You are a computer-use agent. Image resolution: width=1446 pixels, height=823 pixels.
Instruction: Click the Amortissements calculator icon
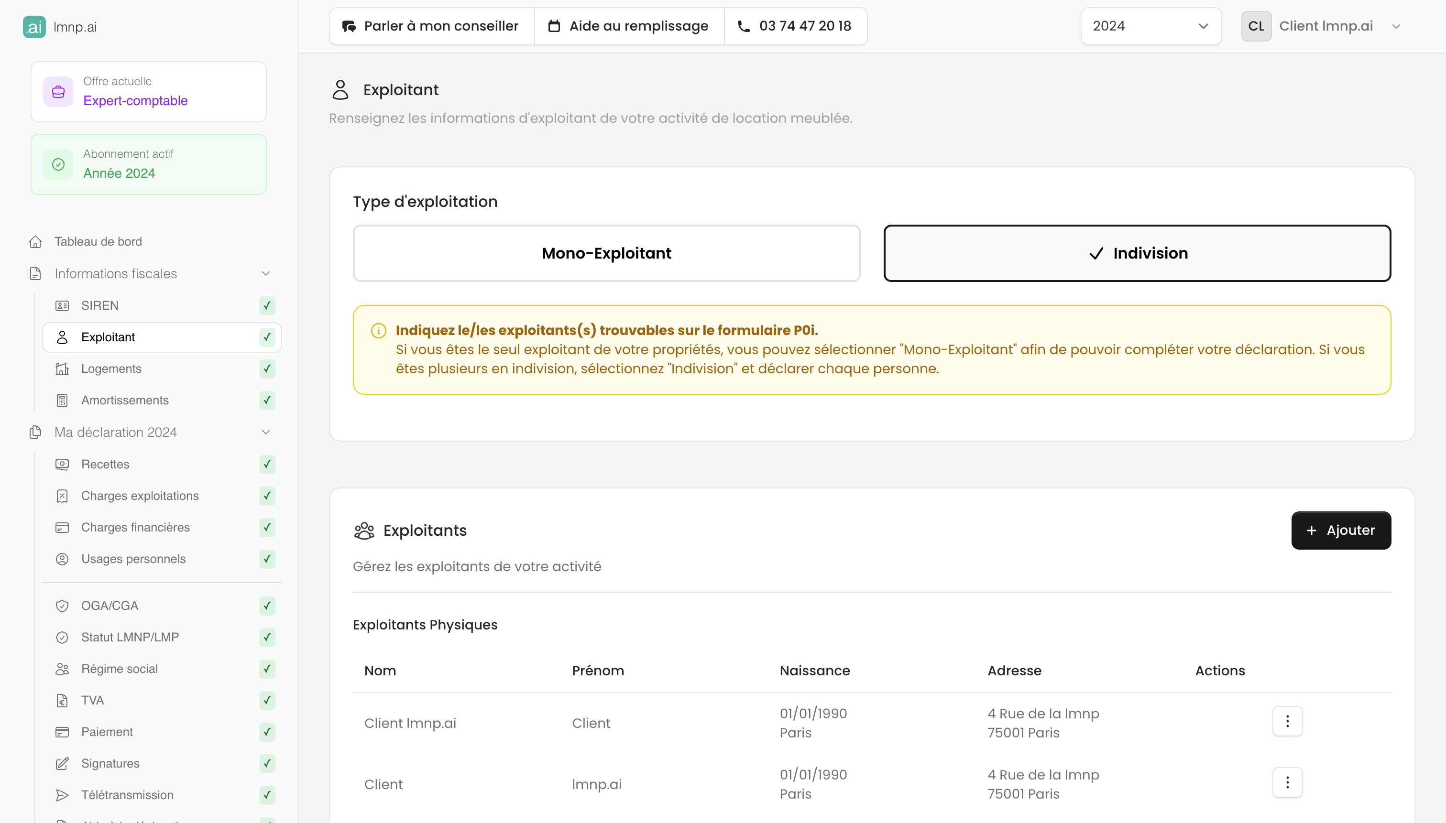click(x=62, y=400)
